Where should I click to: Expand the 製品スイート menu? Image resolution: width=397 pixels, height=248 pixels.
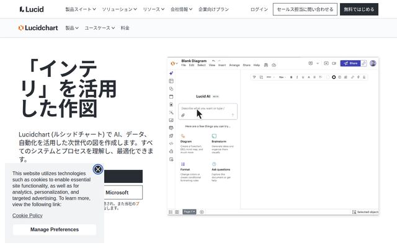[x=81, y=9]
